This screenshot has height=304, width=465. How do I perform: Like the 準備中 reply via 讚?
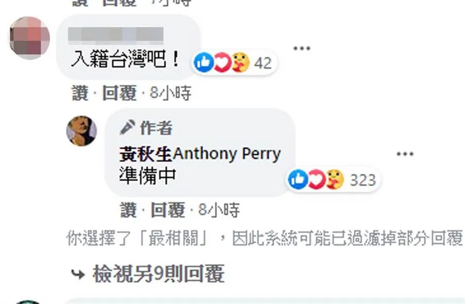pyautogui.click(x=129, y=210)
